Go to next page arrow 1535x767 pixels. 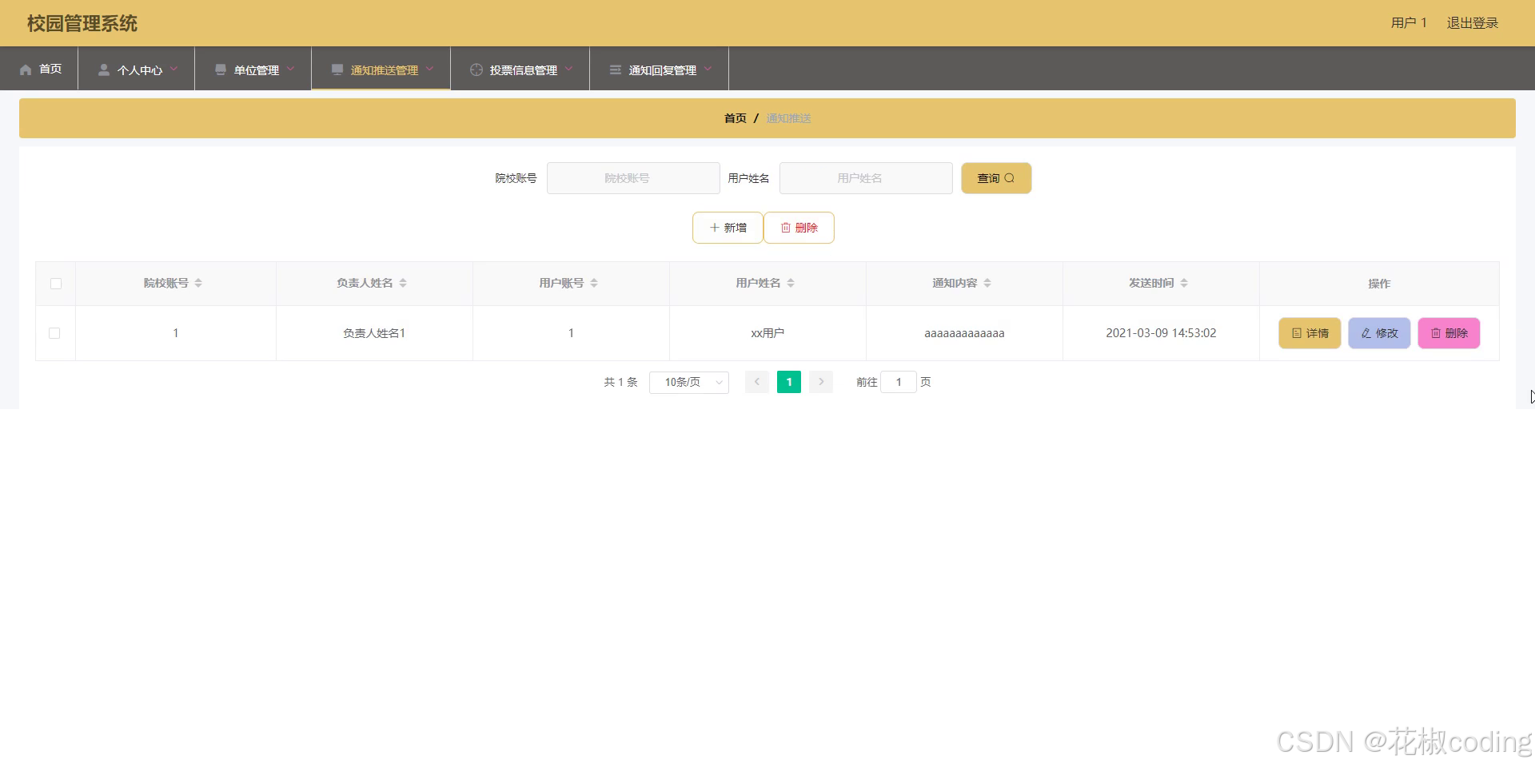click(821, 382)
